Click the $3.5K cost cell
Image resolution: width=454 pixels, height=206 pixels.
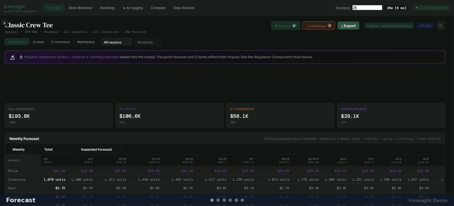coord(121,188)
